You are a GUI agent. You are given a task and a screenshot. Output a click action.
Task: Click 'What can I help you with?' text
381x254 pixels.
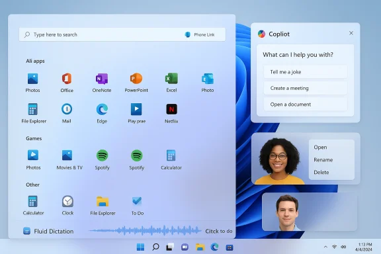[x=298, y=55]
